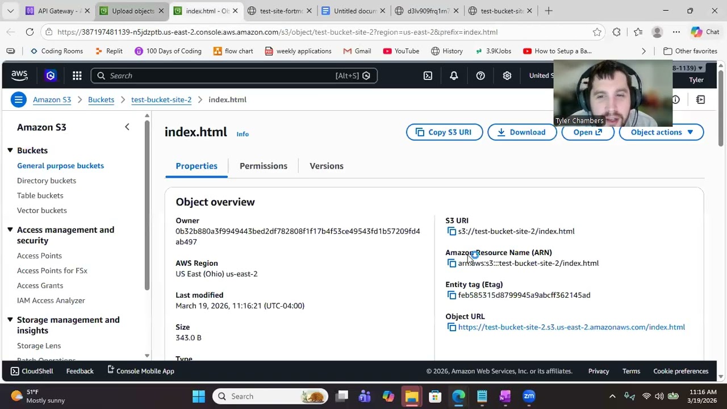Open the Amazon S3 breadcrumb link
The image size is (727, 409).
[x=52, y=99]
